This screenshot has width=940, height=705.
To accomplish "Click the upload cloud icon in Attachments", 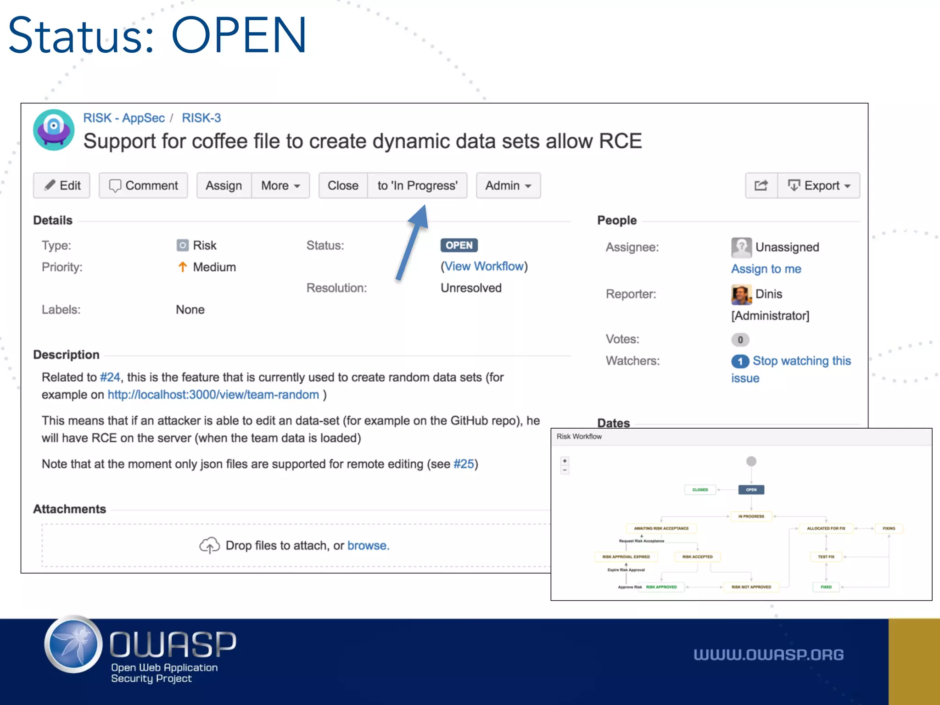I will pyautogui.click(x=209, y=545).
